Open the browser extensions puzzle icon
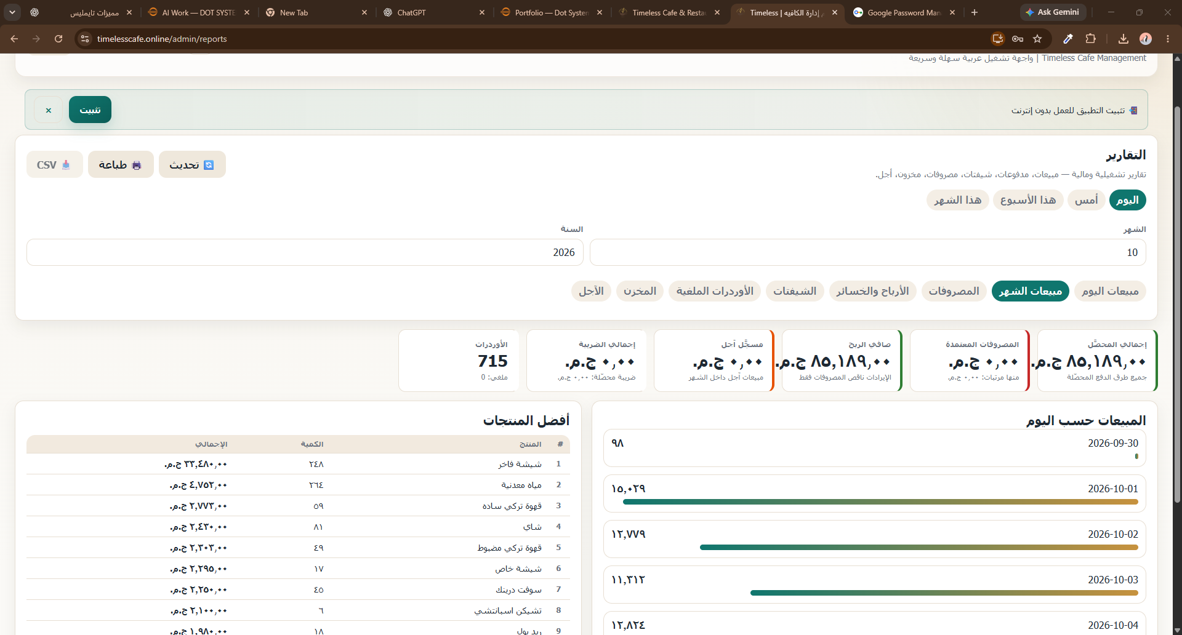Image resolution: width=1182 pixels, height=635 pixels. point(1090,39)
